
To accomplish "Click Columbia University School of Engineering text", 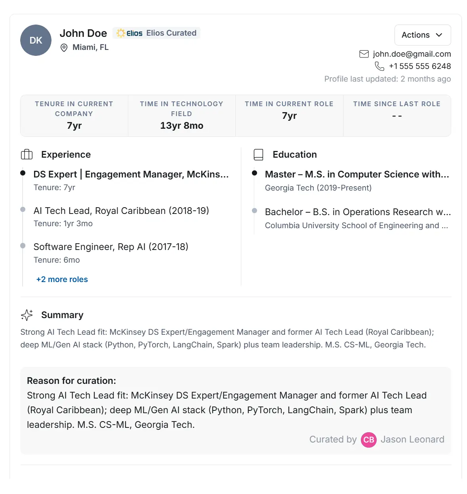I will tap(356, 225).
